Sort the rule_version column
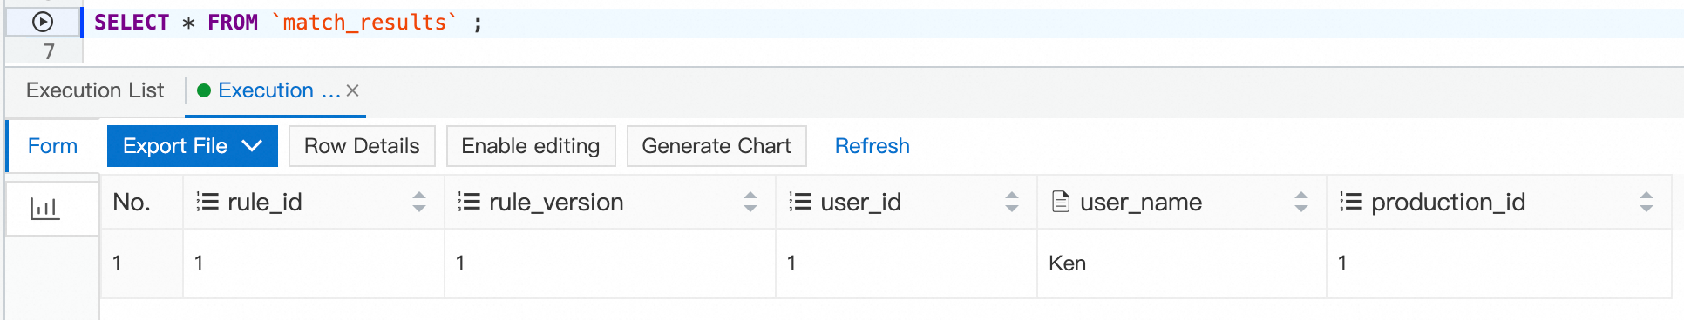The width and height of the screenshot is (1684, 320). click(750, 202)
